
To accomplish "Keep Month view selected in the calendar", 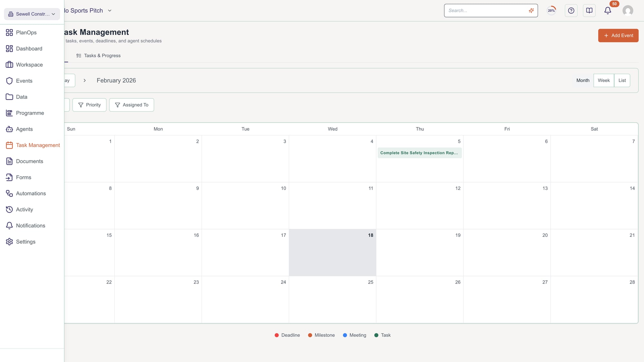I will pos(582,80).
